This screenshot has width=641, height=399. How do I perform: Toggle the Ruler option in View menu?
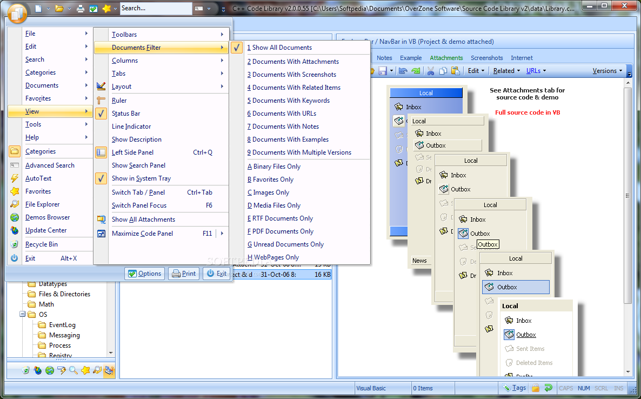(161, 101)
